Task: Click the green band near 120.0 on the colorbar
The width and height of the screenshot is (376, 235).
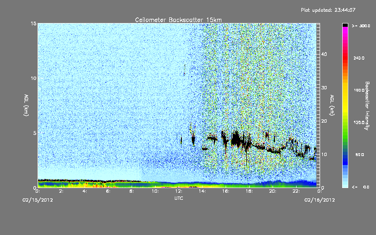Action: pos(345,123)
